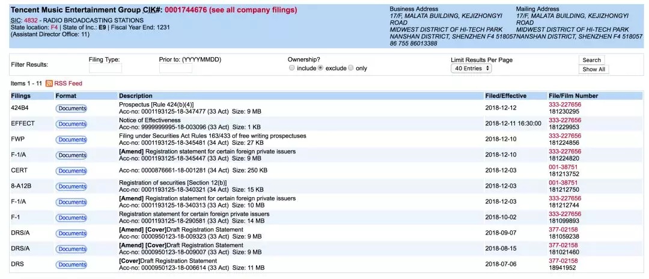Click the FWP filing type cell
This screenshot has width=649, height=279.
click(17, 139)
